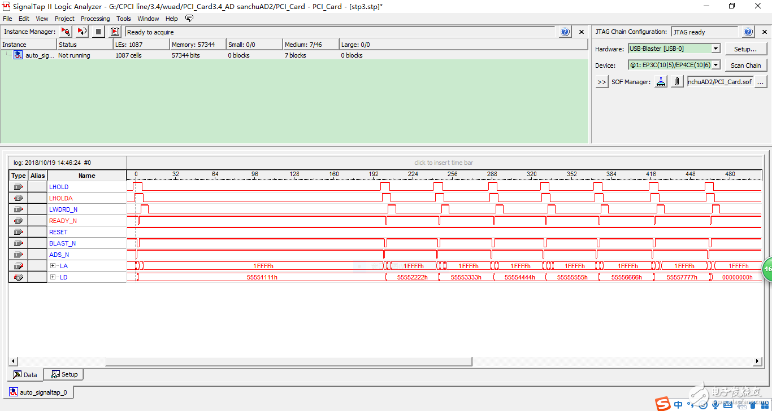Click the 55551111h value on LD waveform

(x=262, y=277)
